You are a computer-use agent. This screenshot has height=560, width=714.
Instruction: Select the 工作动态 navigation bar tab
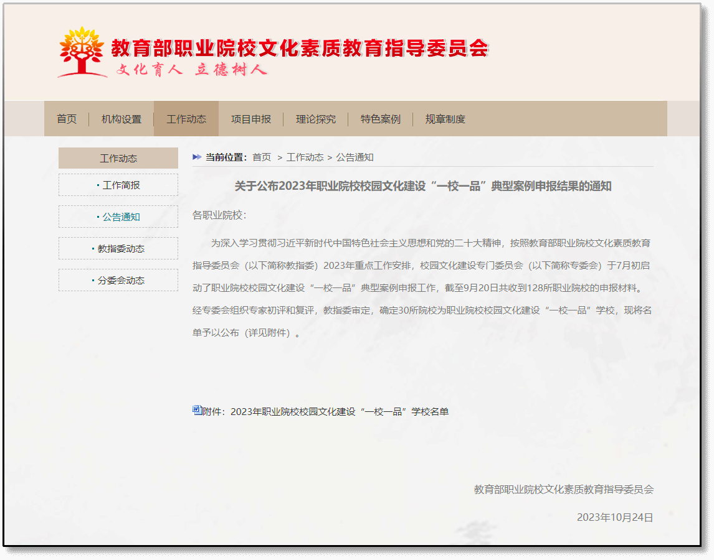186,119
